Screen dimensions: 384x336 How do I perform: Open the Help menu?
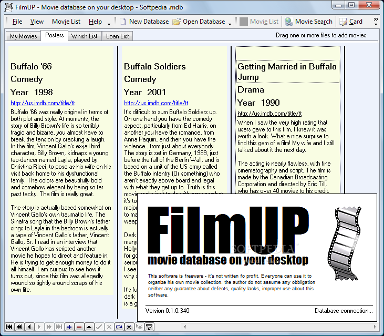tap(95, 22)
